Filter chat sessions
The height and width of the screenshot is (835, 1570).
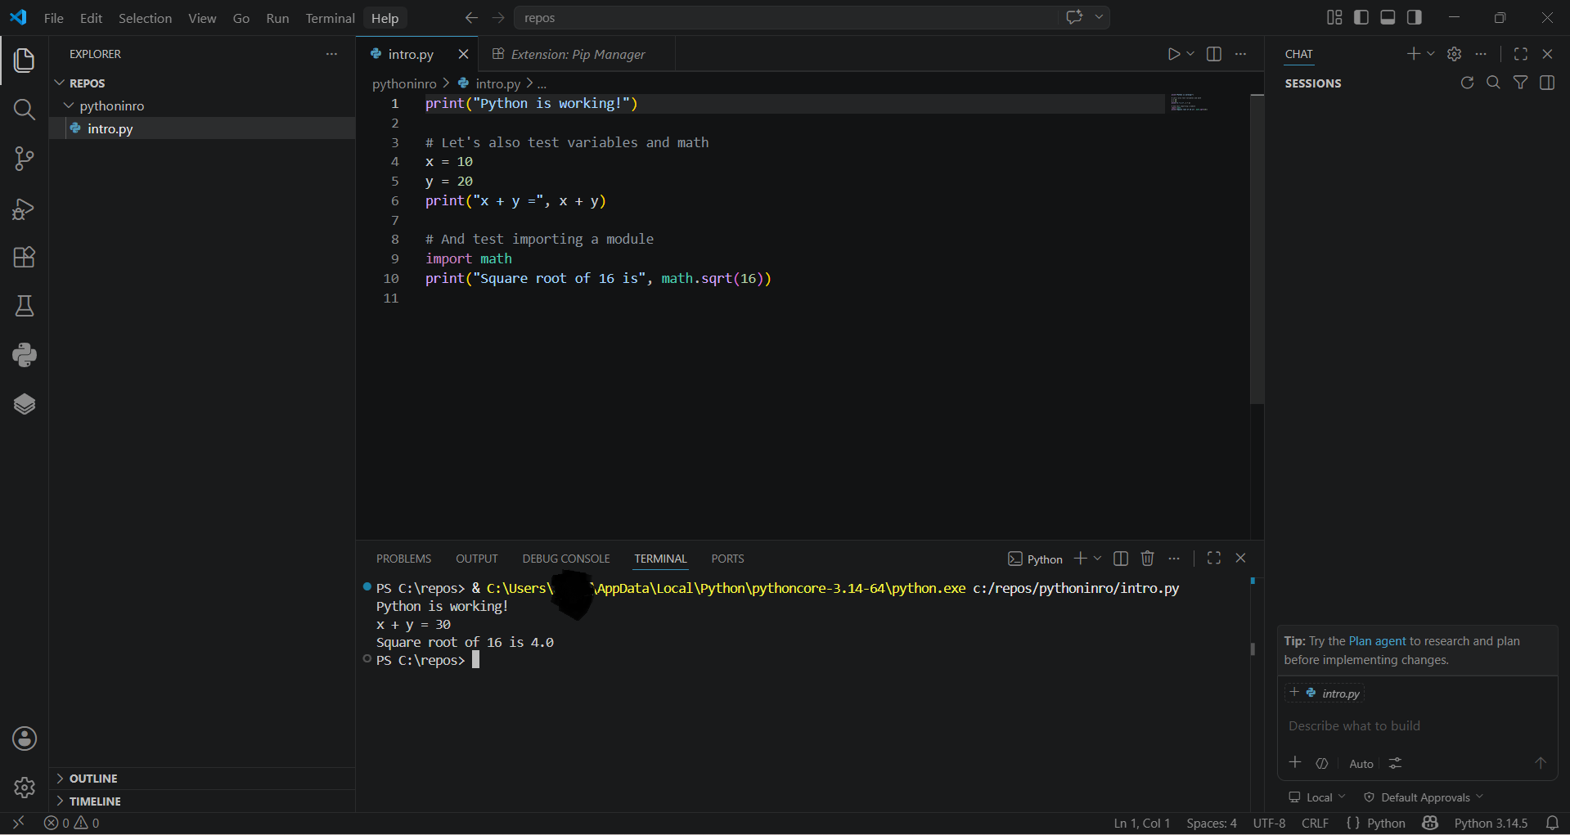tap(1520, 83)
